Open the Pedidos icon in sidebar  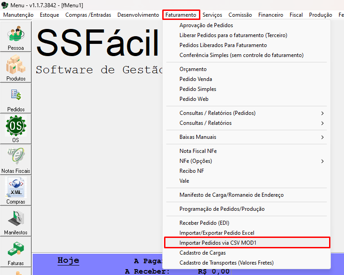[15, 98]
